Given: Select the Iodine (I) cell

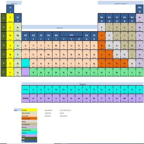Looking at the screenshot, I should point(132,54).
